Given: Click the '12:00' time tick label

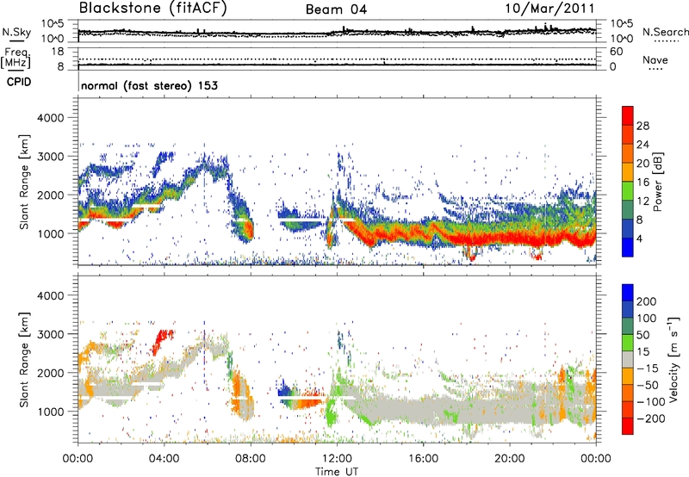Looking at the screenshot, I should tap(337, 459).
